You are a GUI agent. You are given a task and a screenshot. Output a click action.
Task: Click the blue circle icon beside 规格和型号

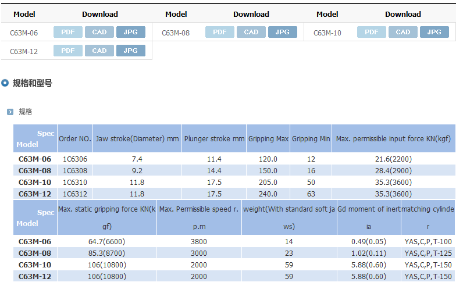point(5,83)
